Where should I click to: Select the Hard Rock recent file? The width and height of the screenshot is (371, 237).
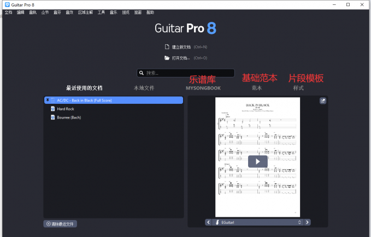pos(114,109)
